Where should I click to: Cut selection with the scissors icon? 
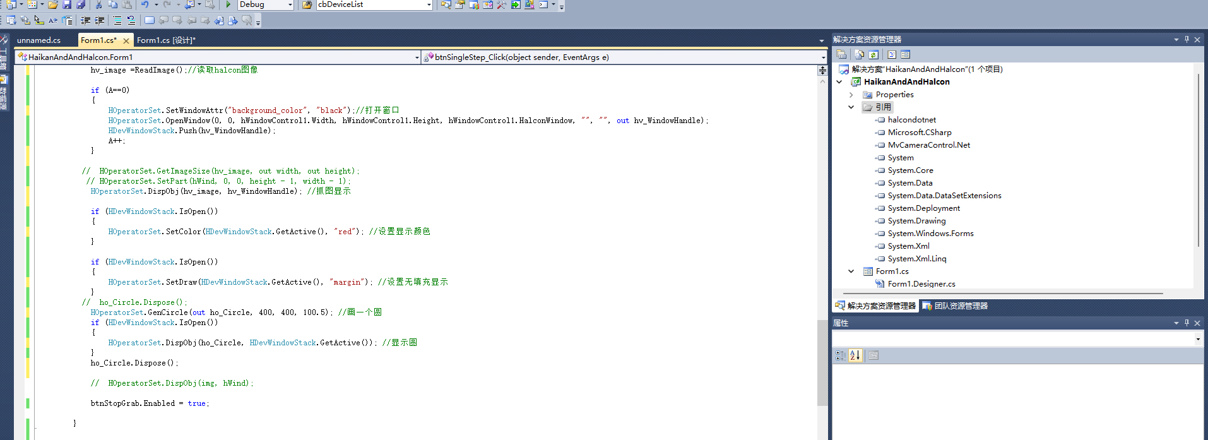(98, 4)
